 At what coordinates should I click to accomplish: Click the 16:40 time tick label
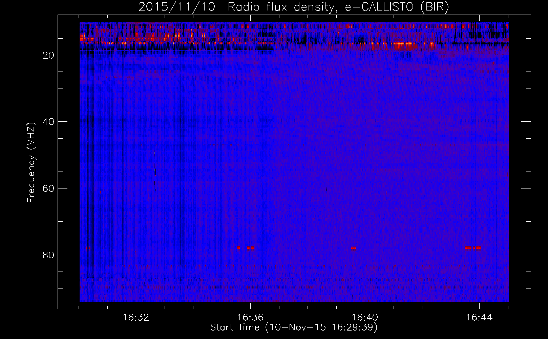coord(365,318)
